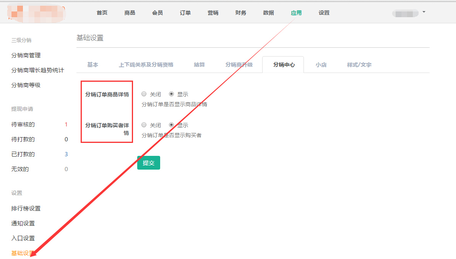Image resolution: width=456 pixels, height=259 pixels.
Task: Select 显示 for 分销订单购买者详情
Action: coord(171,125)
